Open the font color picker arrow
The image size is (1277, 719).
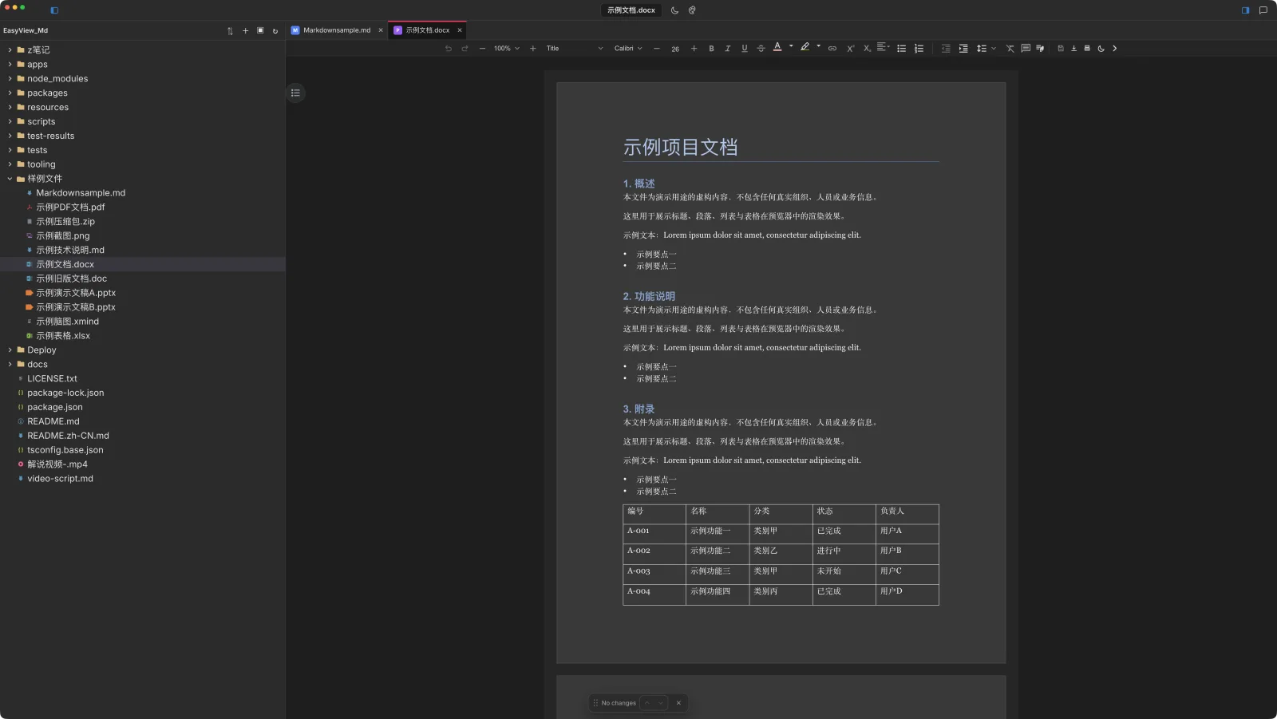791,45
